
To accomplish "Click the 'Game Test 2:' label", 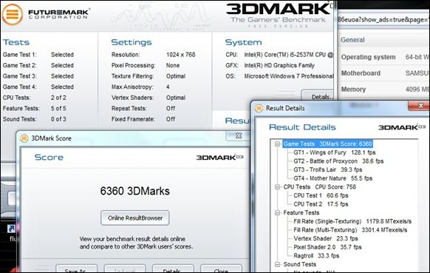I will click(x=20, y=65).
